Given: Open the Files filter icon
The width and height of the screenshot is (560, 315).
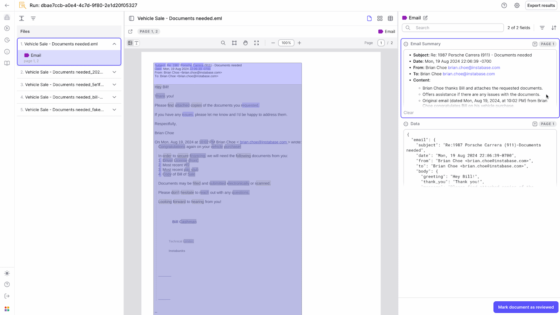Looking at the screenshot, I should point(33,18).
